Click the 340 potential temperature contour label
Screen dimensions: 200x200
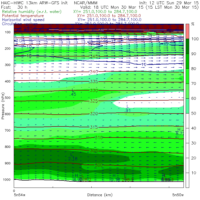[94, 72]
